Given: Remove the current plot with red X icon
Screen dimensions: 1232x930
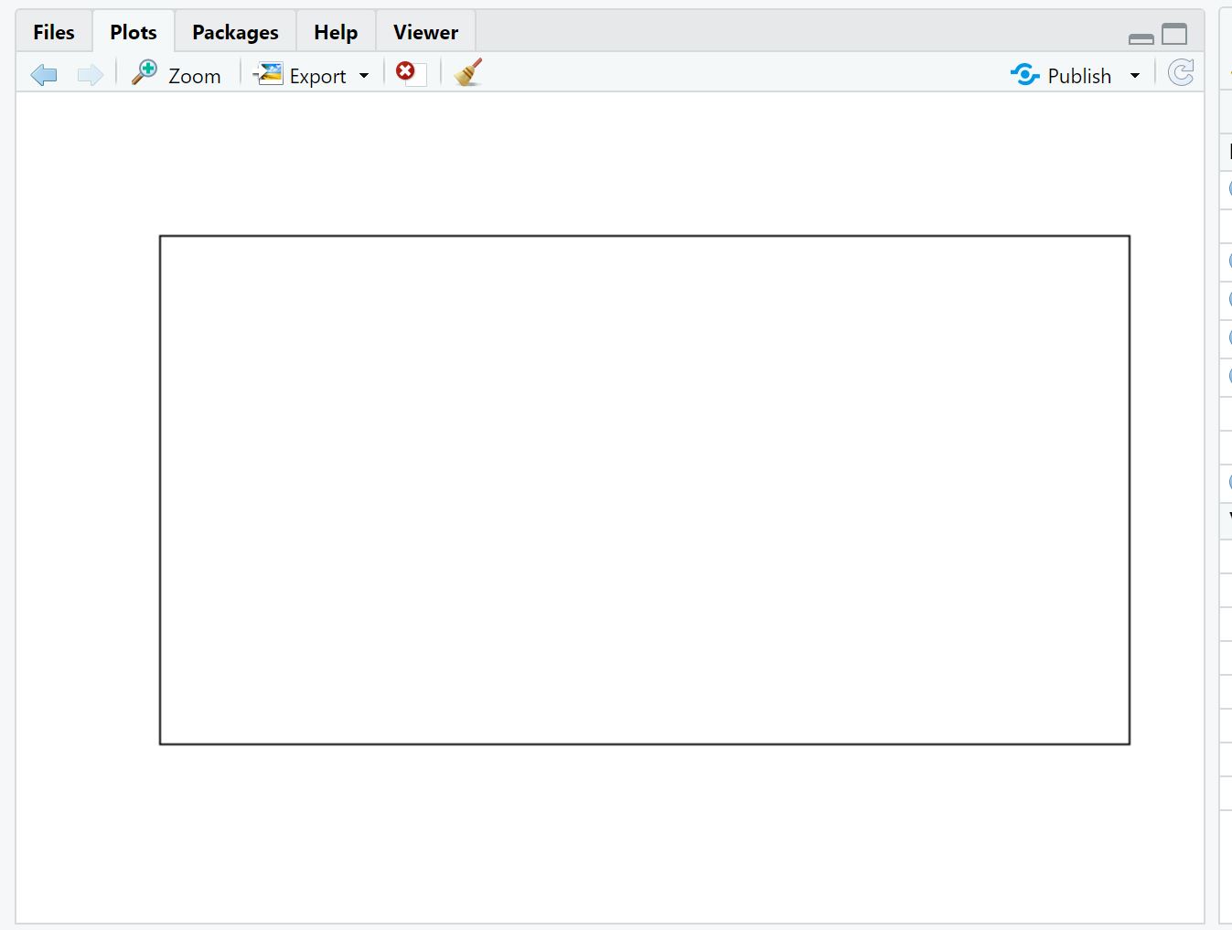Looking at the screenshot, I should [x=406, y=71].
